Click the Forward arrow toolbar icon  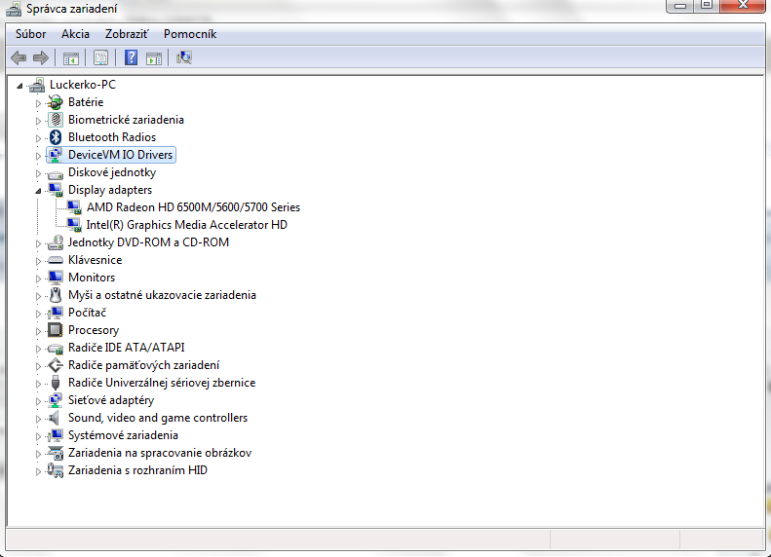(41, 58)
